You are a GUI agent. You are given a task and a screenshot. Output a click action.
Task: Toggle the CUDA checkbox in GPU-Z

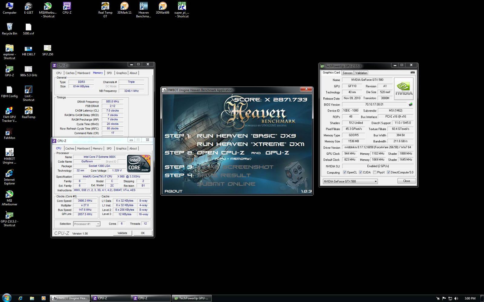click(360, 172)
